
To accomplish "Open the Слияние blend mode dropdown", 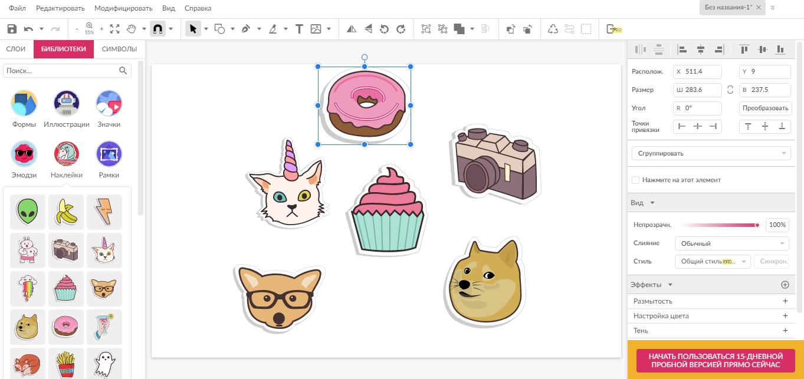I will (x=731, y=243).
